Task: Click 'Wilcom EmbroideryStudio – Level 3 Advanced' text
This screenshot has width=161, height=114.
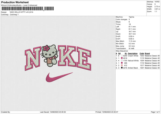Action: coord(19,5)
